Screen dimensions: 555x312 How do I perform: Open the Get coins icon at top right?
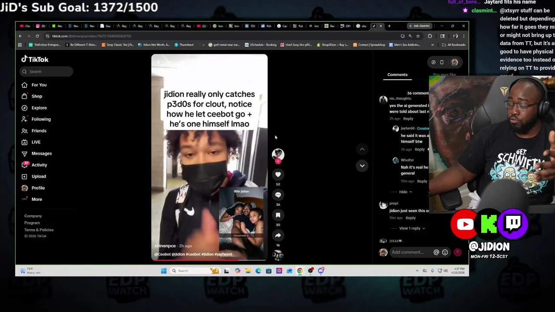[x=433, y=62]
